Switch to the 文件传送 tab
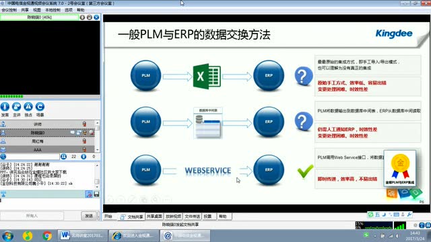The height and width of the screenshot is (242, 431). pyautogui.click(x=192, y=216)
